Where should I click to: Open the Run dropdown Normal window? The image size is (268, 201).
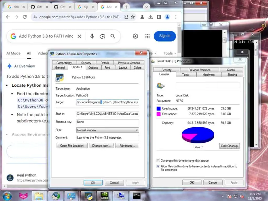[108, 130]
